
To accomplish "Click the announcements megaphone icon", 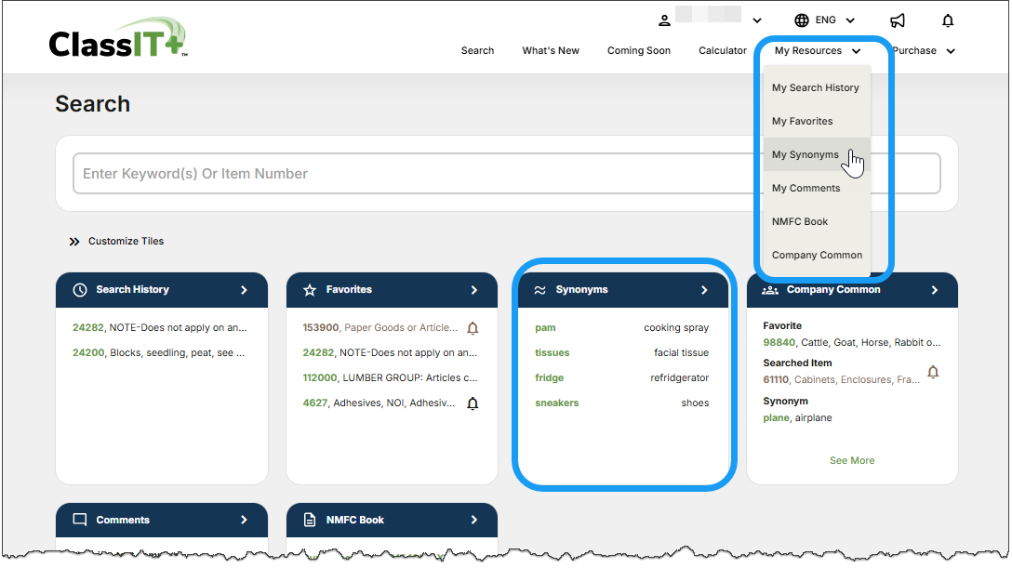I will click(897, 20).
